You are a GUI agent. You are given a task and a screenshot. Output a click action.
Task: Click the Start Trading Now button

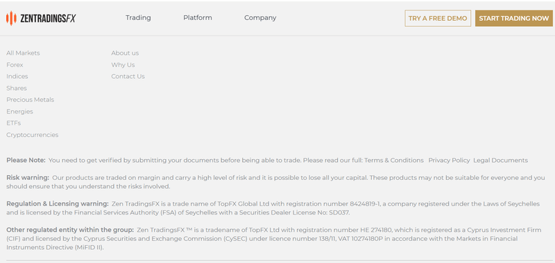[x=514, y=19]
